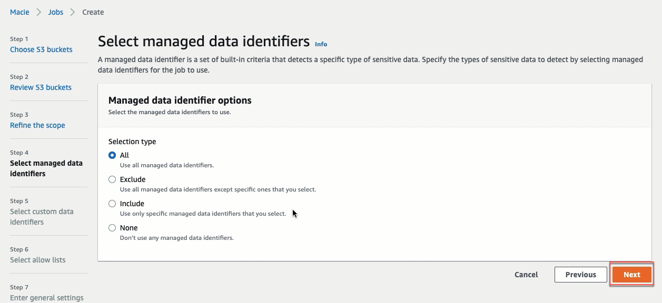
Task: Choose the Include selection type
Action: (x=112, y=204)
